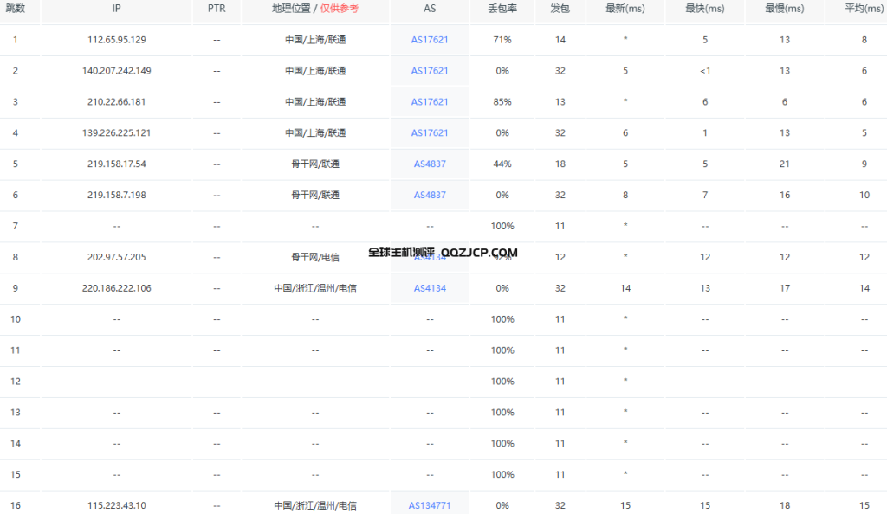887x514 pixels.
Task: Click the blue packet count 11 on hop 7
Action: coord(560,226)
